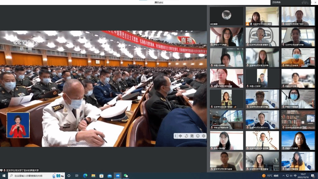Click the Tencent Meeting taskbar icon

(118, 176)
